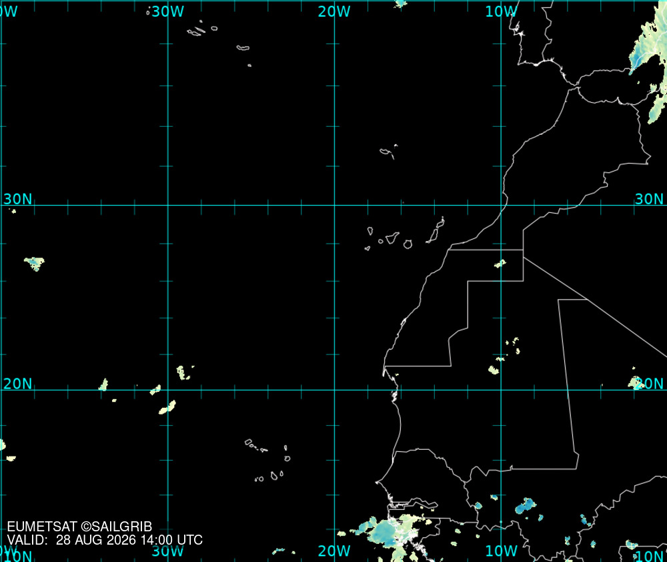Click the blue cloud cell east of 10W in Mali
667x562 pixels.
tap(526, 506)
